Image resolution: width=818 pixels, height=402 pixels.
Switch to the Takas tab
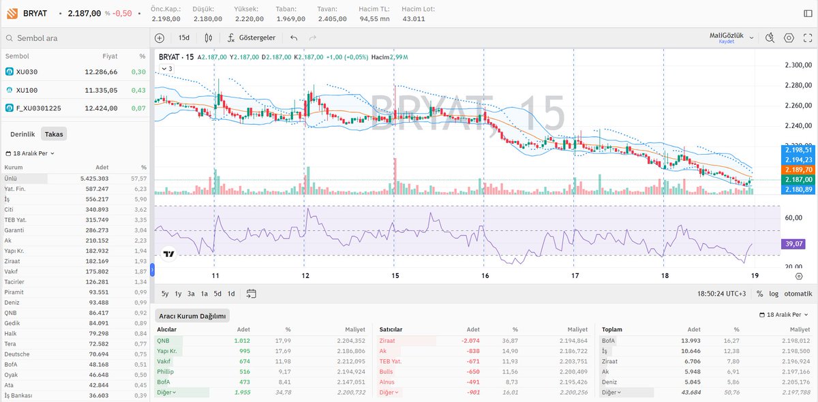(x=54, y=134)
